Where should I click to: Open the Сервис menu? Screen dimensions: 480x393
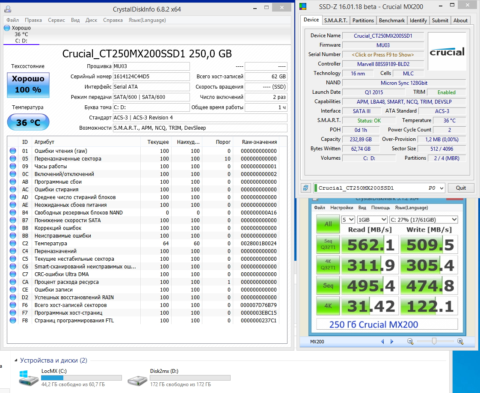(56, 20)
